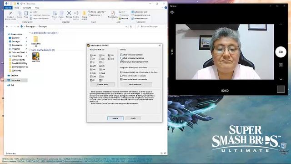Click Pegar acceso directo
The height and width of the screenshot is (164, 291).
[39, 19]
